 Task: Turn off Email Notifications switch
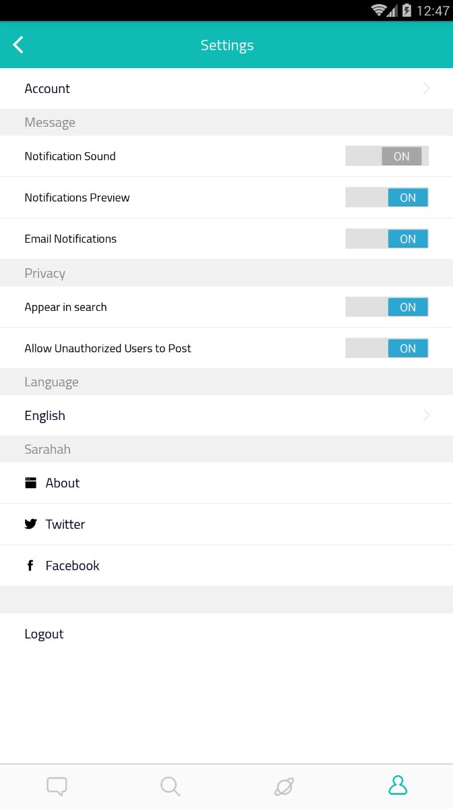[387, 239]
